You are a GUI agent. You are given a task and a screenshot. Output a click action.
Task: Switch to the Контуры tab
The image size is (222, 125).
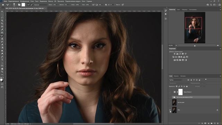point(183,76)
